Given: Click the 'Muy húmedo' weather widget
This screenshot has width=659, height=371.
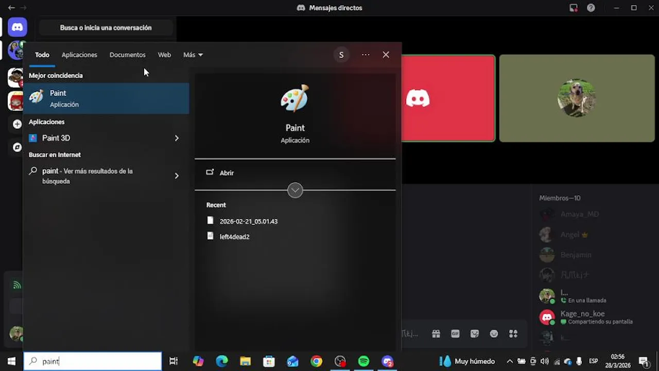Looking at the screenshot, I should coord(468,361).
